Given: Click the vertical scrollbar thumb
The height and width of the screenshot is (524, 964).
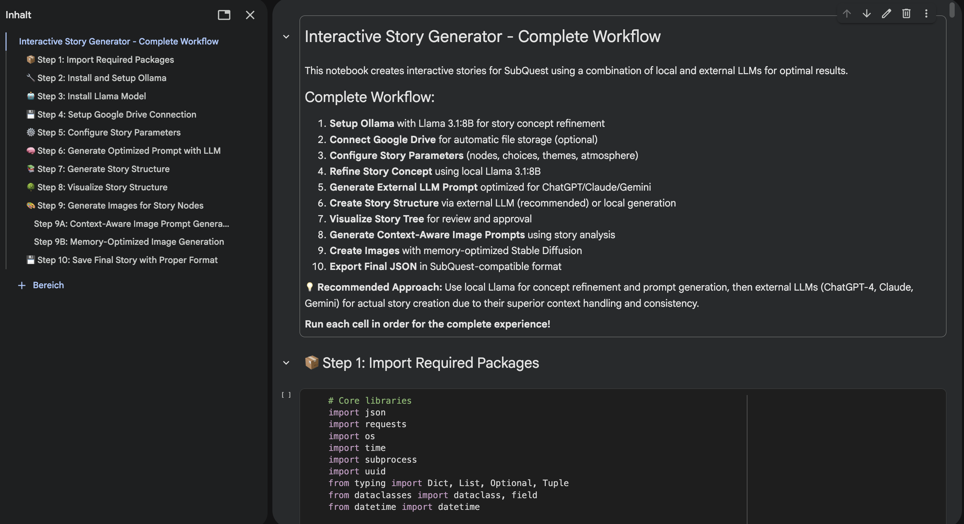Looking at the screenshot, I should 952,9.
